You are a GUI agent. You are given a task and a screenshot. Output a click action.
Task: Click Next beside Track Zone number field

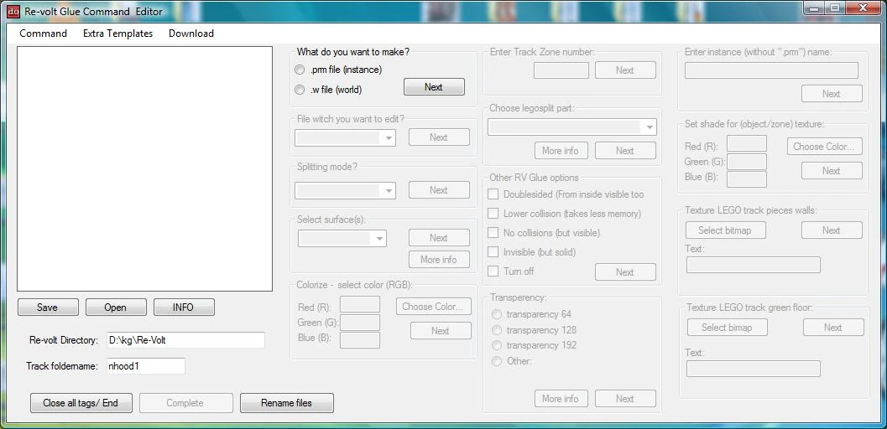pos(626,70)
